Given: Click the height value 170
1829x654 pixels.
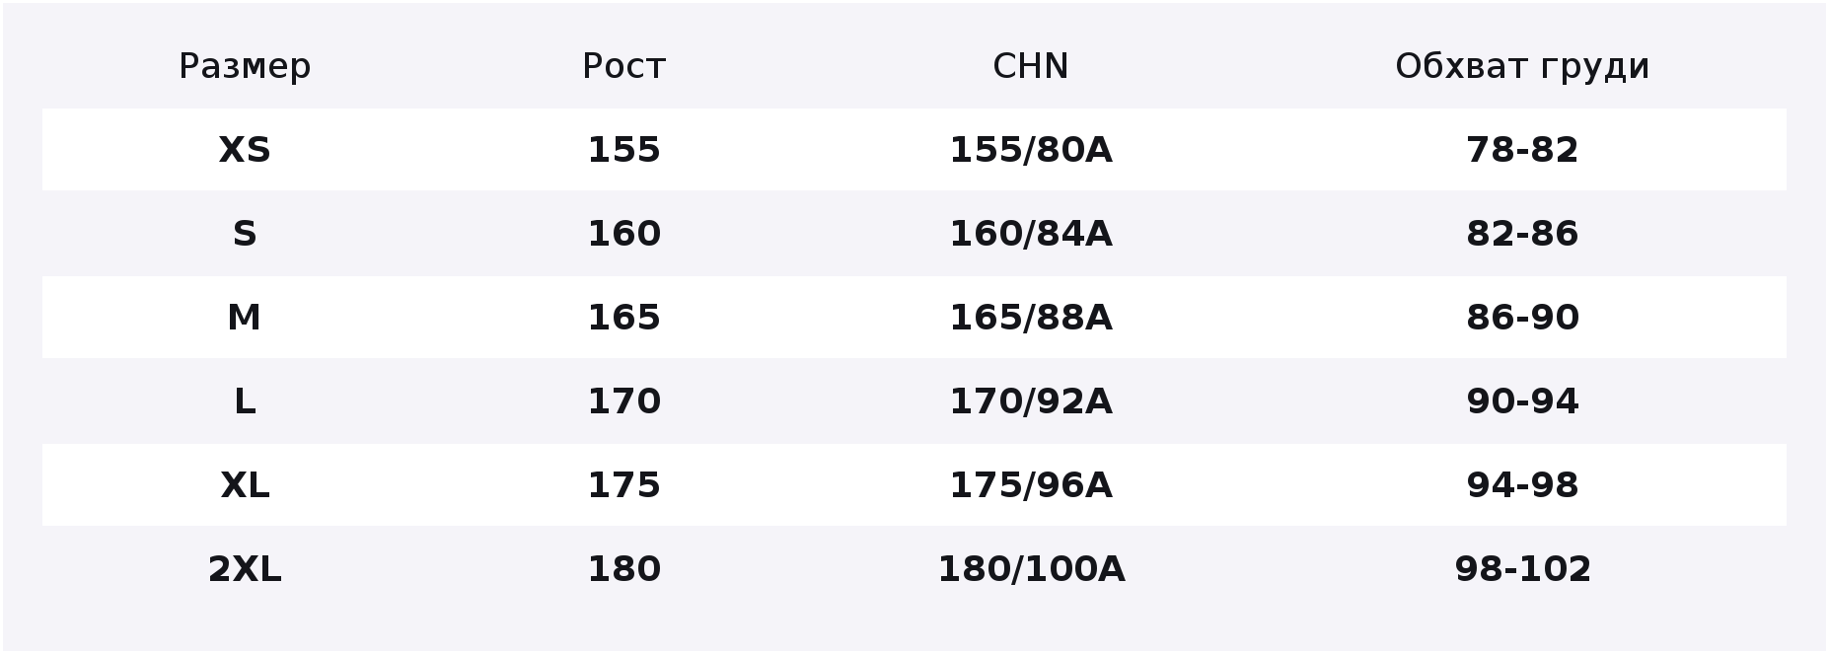Looking at the screenshot, I should (623, 401).
